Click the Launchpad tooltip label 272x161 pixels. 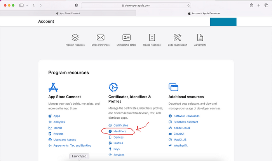pos(79,156)
